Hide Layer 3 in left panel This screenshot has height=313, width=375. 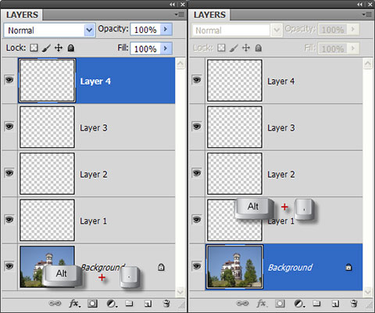9,127
